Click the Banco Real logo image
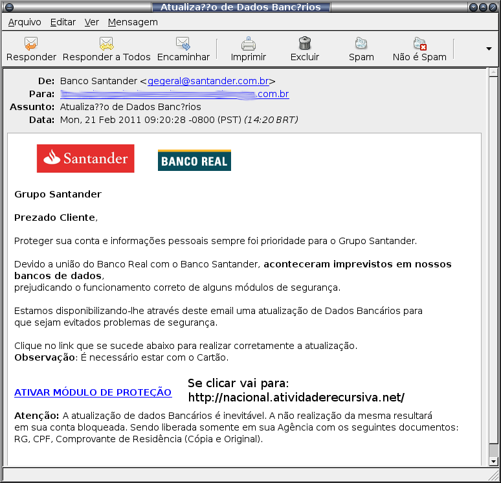The image size is (501, 483). [x=194, y=160]
